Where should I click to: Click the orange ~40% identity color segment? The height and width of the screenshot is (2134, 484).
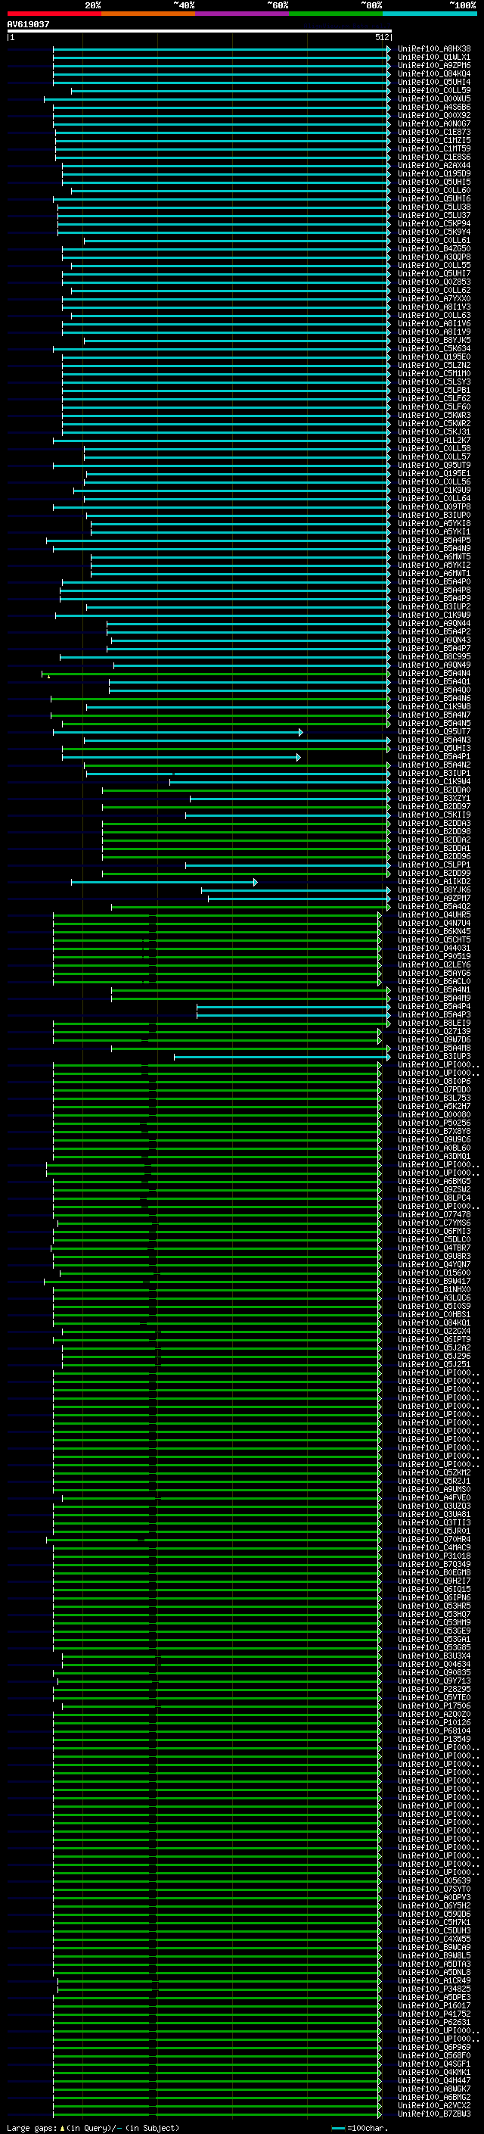(x=148, y=14)
